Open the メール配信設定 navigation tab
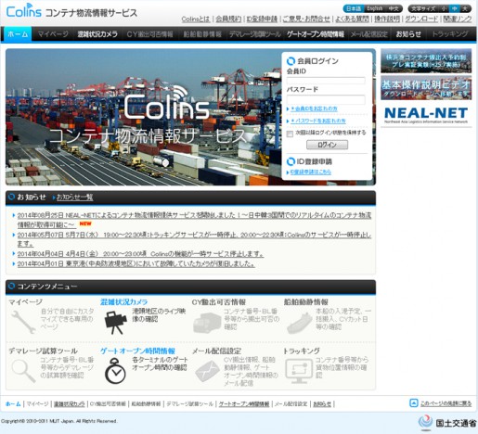Screen dimensions: 478x434 369,34
